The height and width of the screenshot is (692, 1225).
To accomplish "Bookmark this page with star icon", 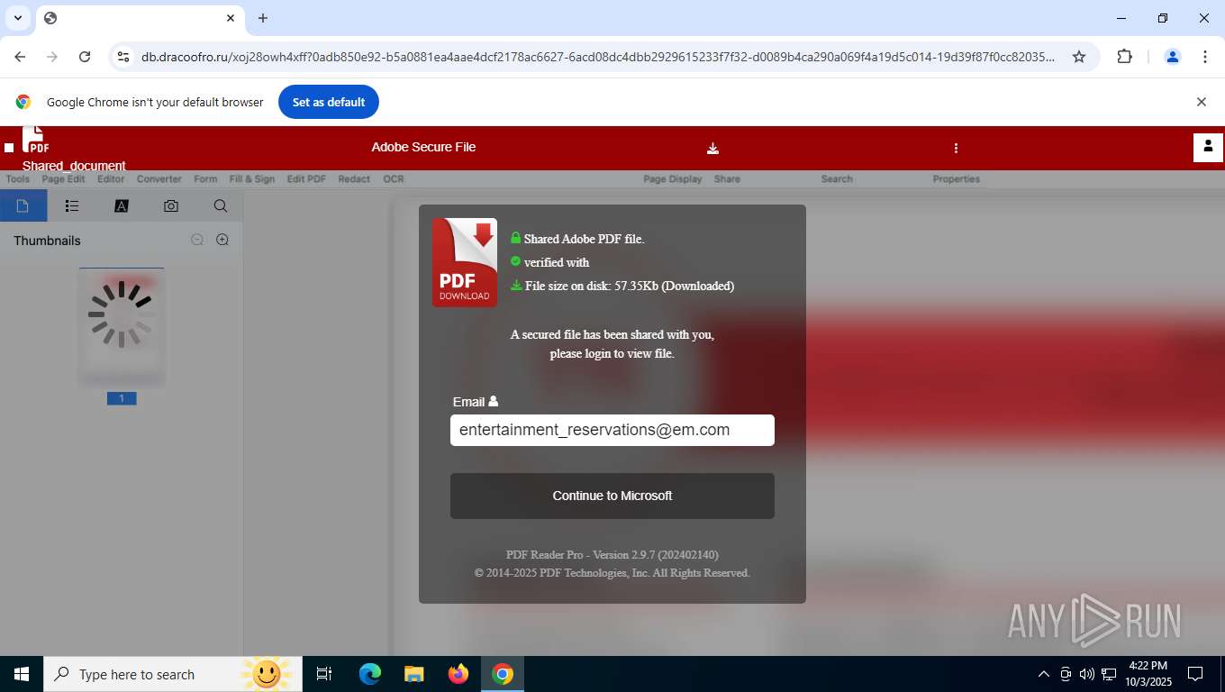I will tap(1079, 57).
